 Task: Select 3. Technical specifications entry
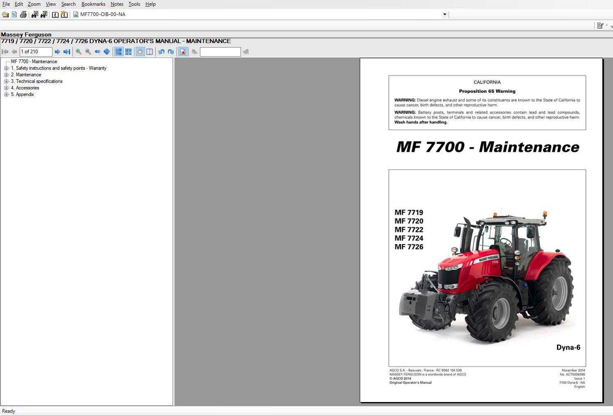pyautogui.click(x=37, y=81)
